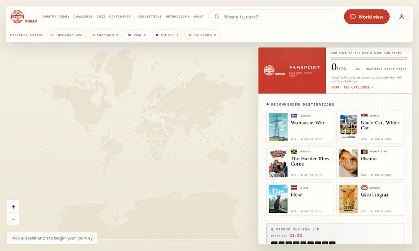Image resolution: width=419 pixels, height=251 pixels.
Task: Click the Passport Status label
Action: (x=27, y=35)
